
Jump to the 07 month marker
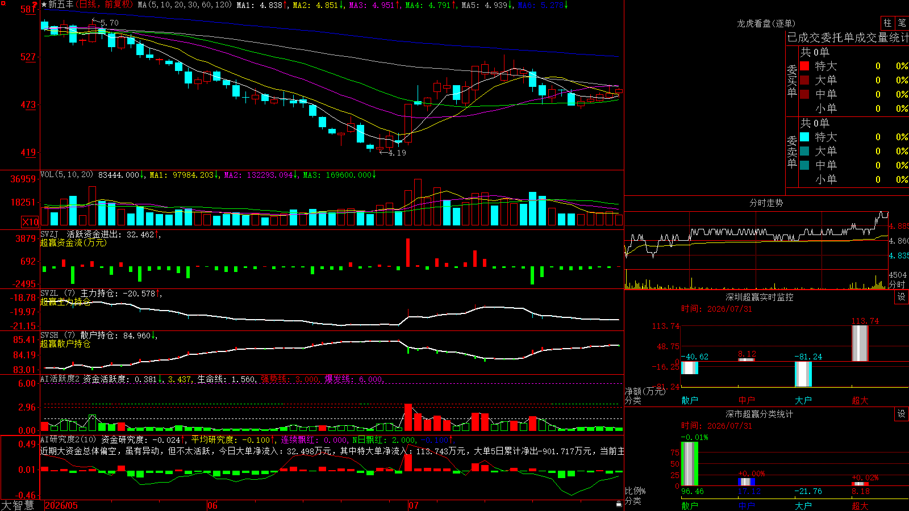[x=414, y=505]
